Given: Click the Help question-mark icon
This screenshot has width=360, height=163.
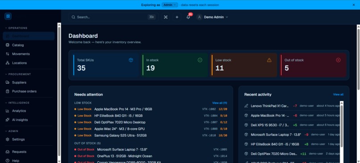Looking at the screenshot, I should [x=8, y=161].
